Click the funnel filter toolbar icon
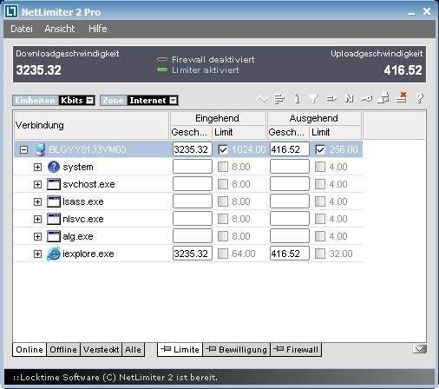Viewport: 439px width, 389px height. pos(314,99)
